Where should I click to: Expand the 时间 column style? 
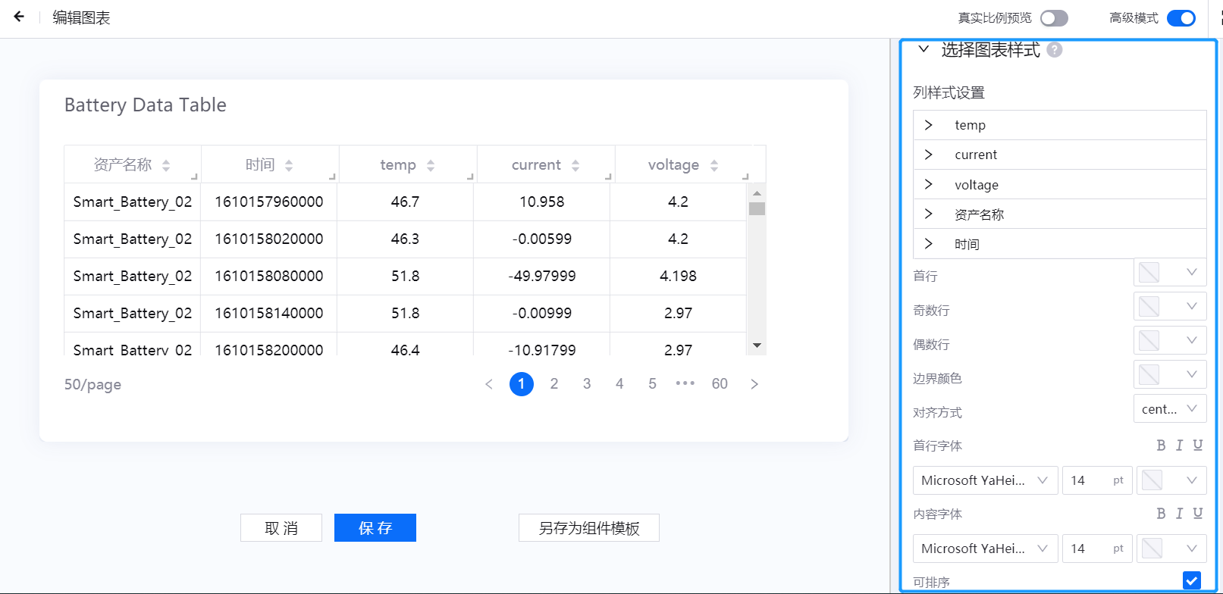point(928,244)
